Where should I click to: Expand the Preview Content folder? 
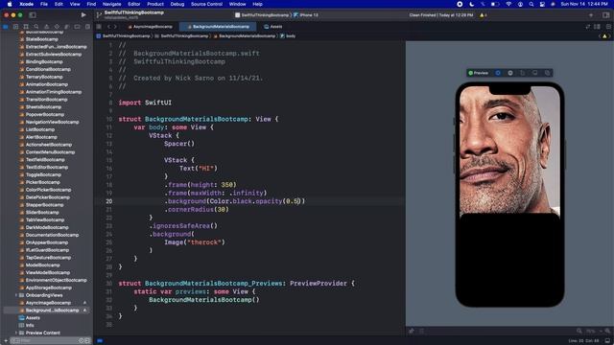[x=16, y=333]
